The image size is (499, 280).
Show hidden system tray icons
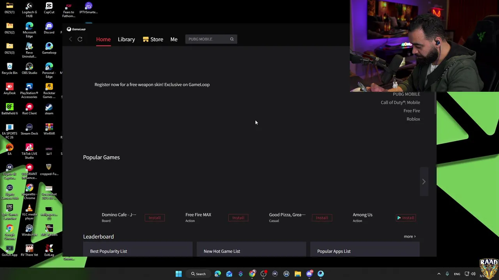[439, 274]
